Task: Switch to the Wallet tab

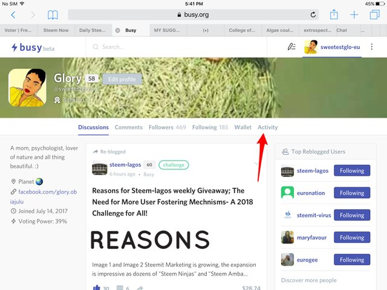Action: coord(243,127)
